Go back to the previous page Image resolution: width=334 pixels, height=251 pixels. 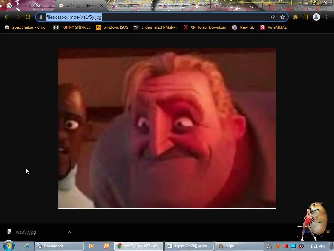coord(7,17)
